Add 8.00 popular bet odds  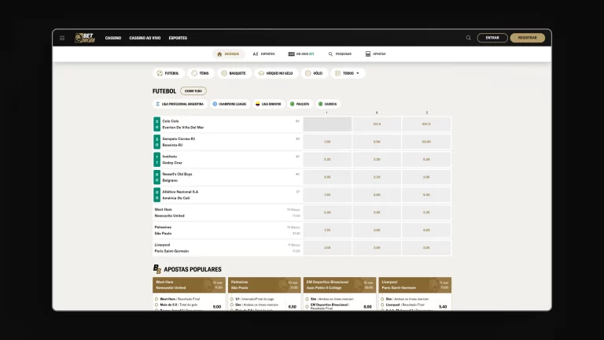(x=367, y=307)
